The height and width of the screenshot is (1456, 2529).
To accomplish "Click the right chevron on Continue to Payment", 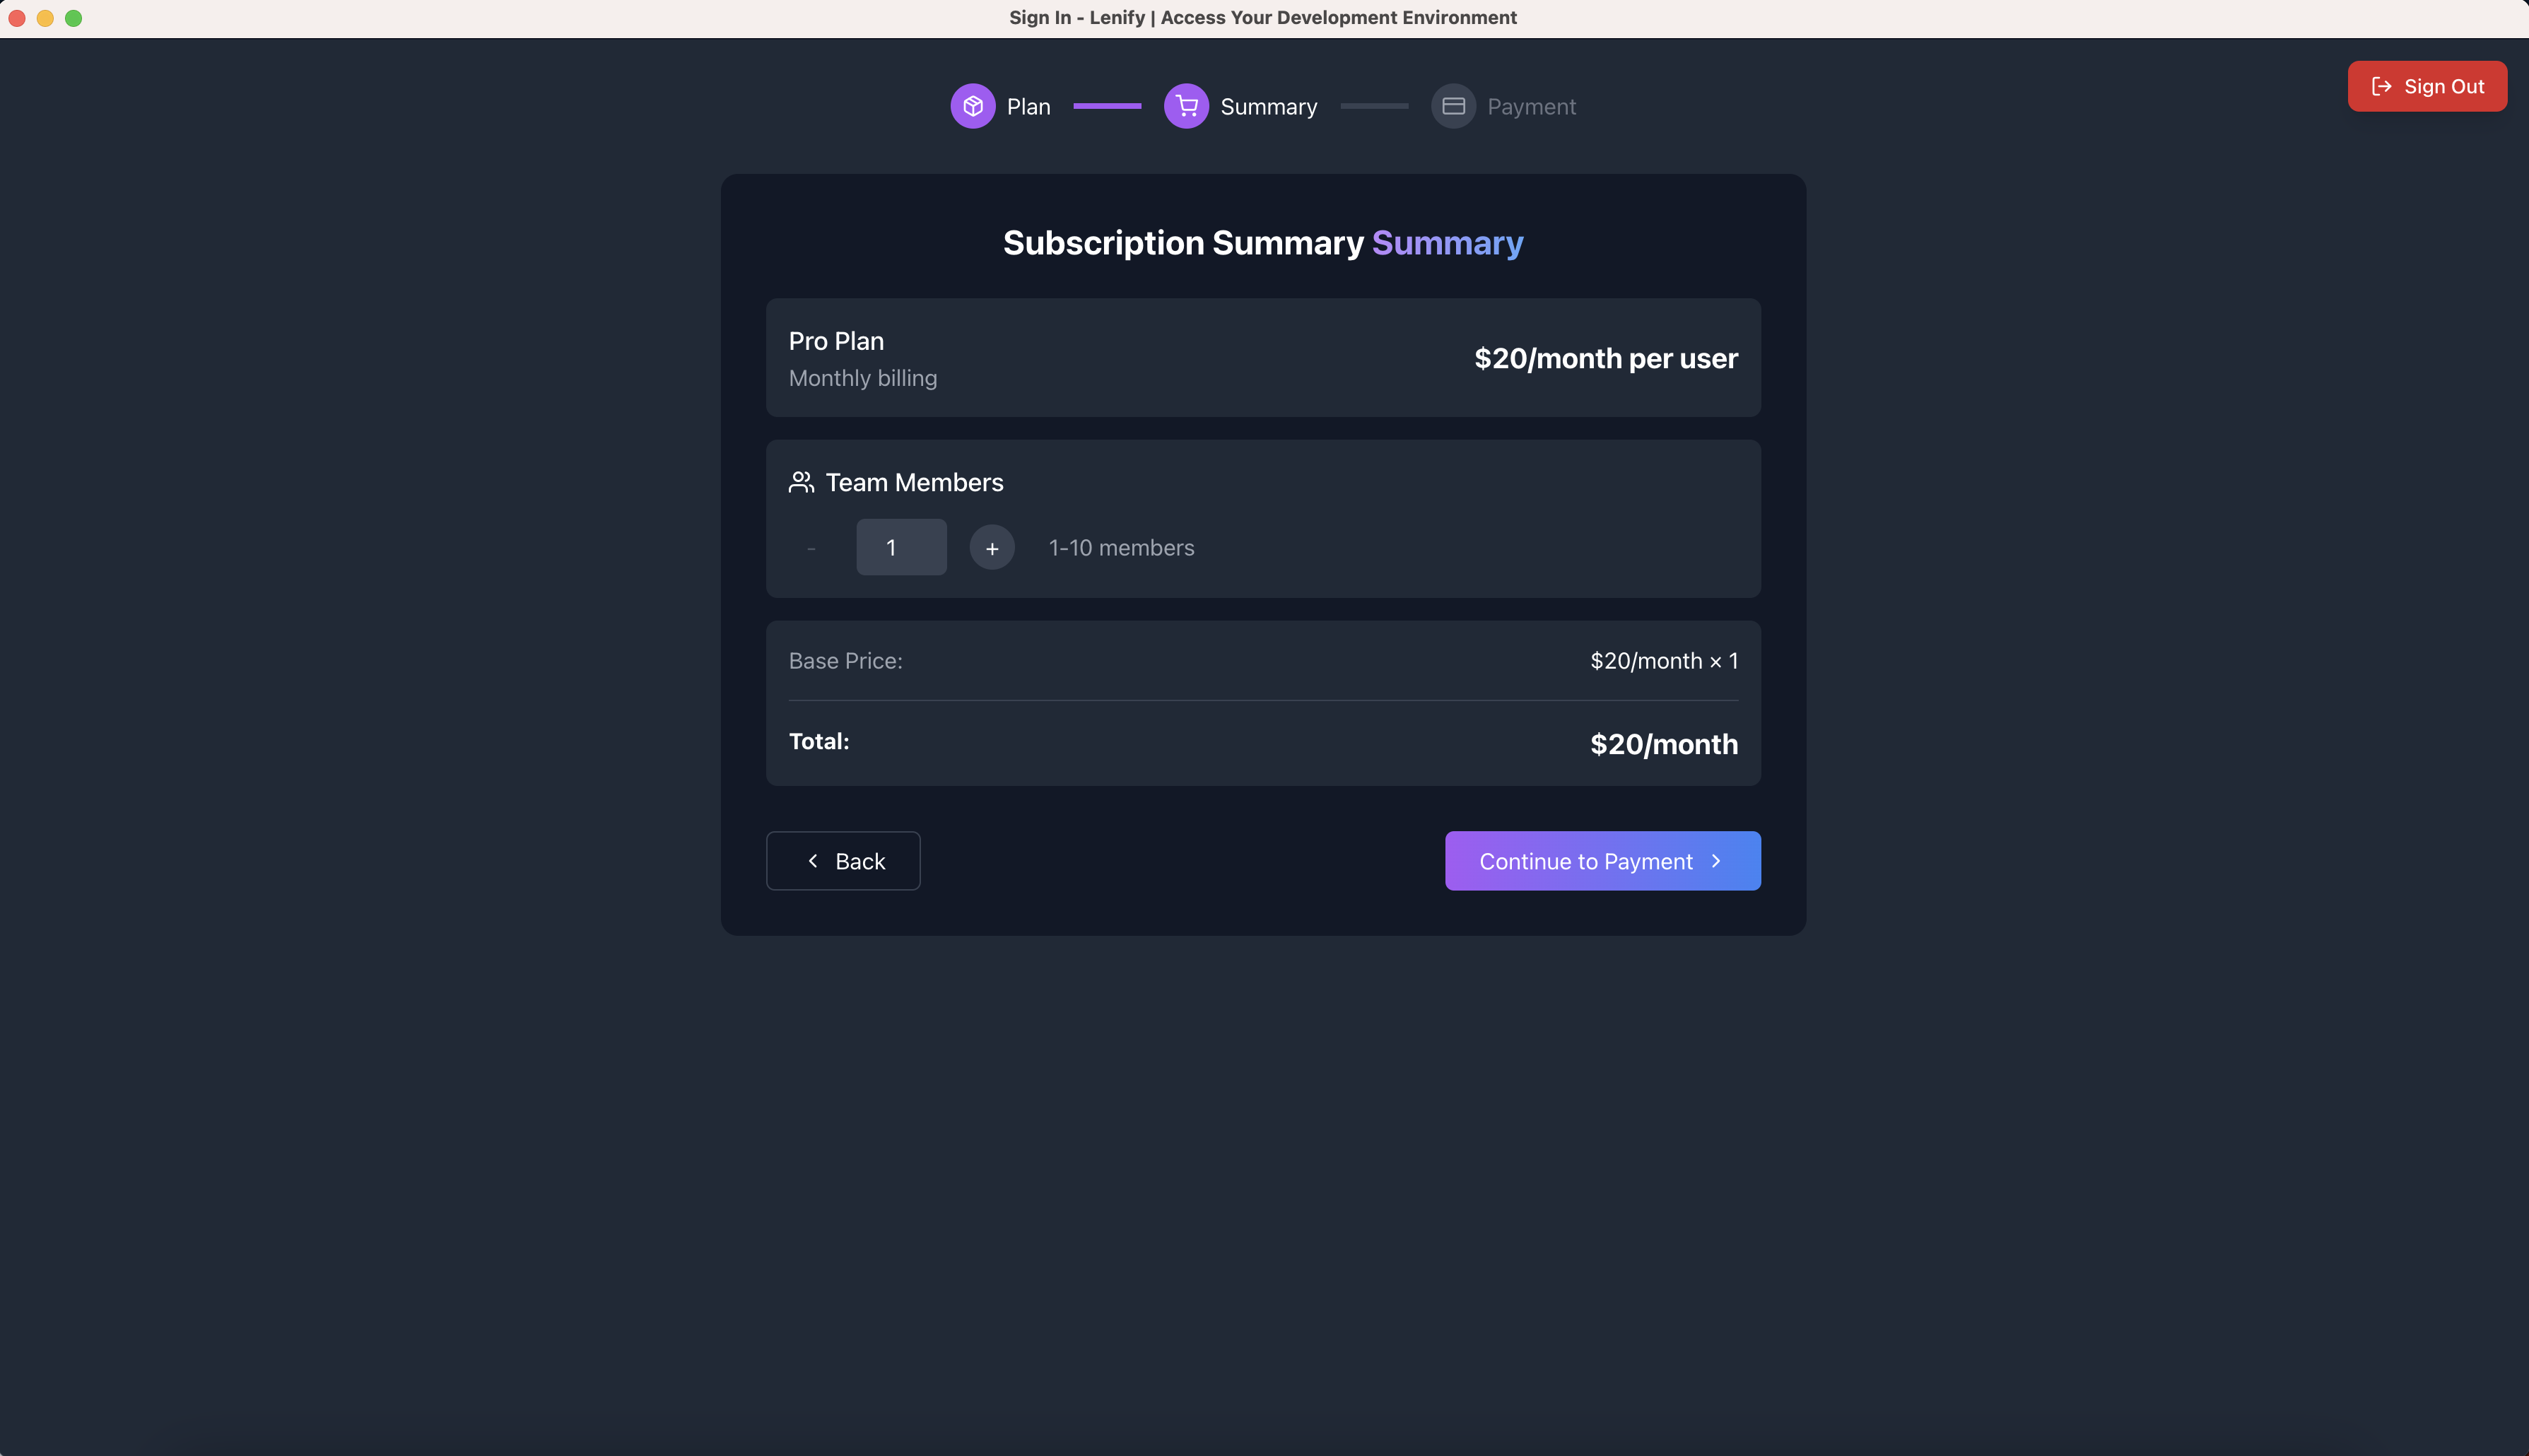I will click(1716, 860).
